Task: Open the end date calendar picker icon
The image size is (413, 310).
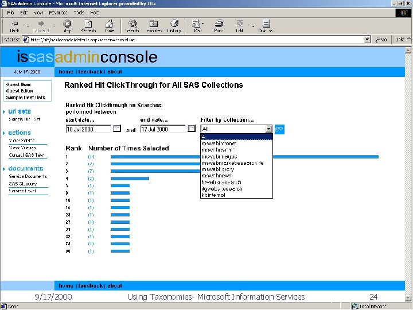Action: click(x=192, y=129)
